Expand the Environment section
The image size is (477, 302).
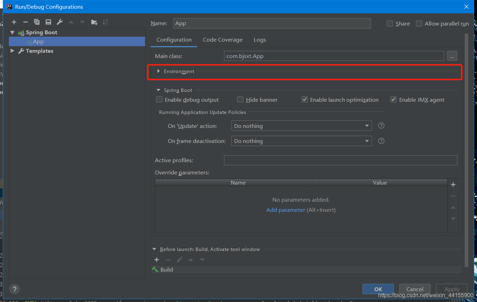click(158, 71)
